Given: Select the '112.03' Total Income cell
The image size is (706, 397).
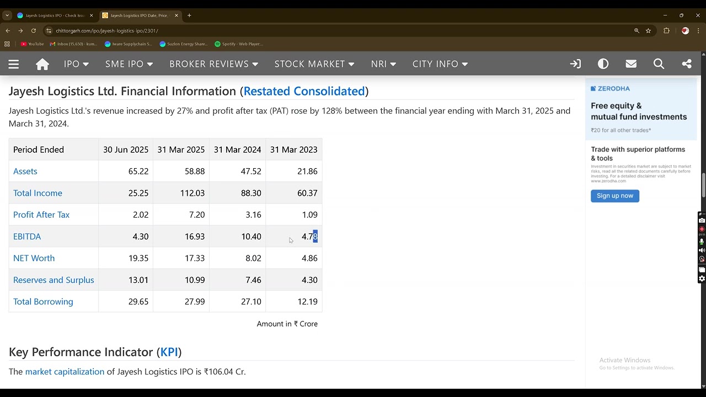Looking at the screenshot, I should click(181, 193).
